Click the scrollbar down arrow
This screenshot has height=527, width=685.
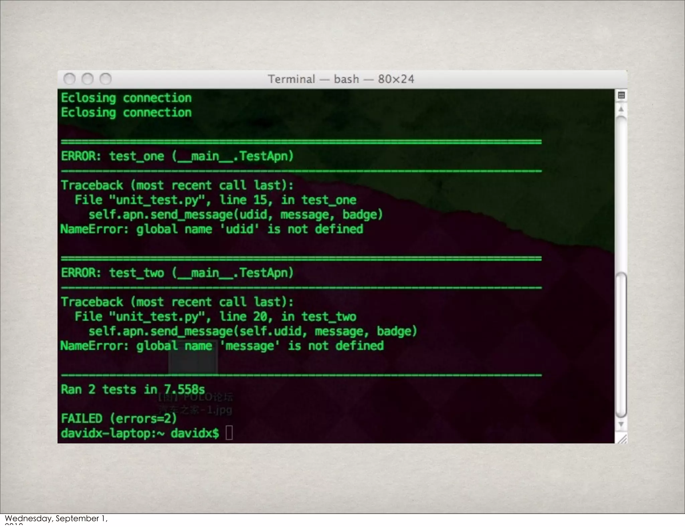(621, 424)
